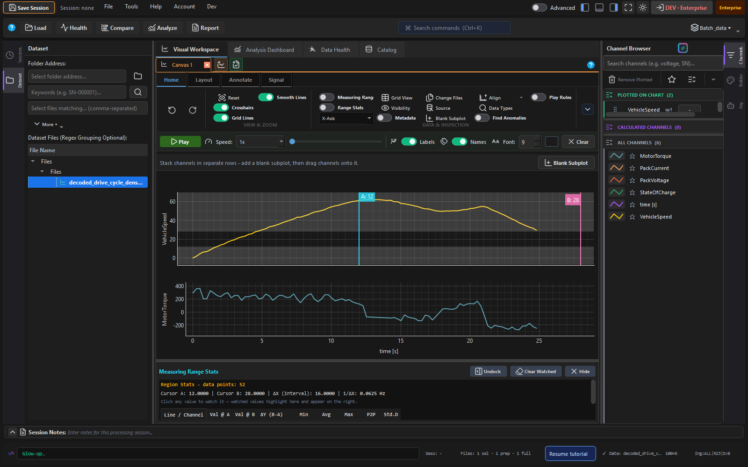Click the green save canvas icon
The width and height of the screenshot is (748, 467).
[236, 64]
